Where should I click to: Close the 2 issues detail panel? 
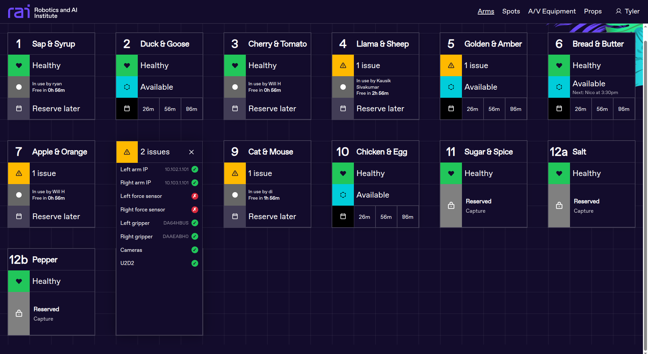pyautogui.click(x=191, y=152)
